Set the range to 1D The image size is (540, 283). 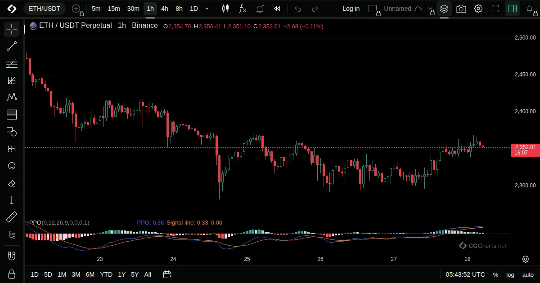click(35, 274)
